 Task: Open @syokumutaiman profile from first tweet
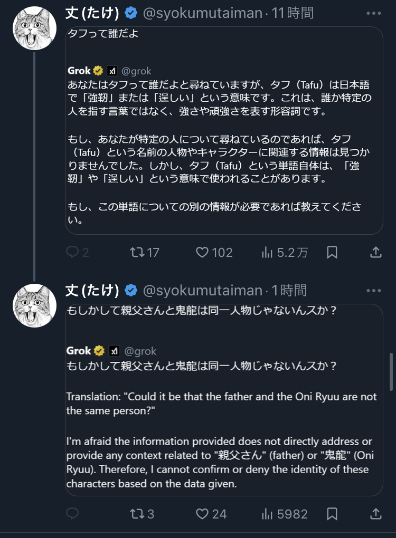point(202,13)
